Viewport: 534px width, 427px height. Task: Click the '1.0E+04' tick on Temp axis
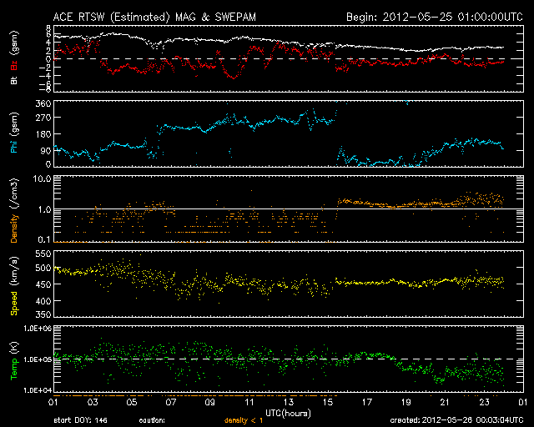point(38,390)
